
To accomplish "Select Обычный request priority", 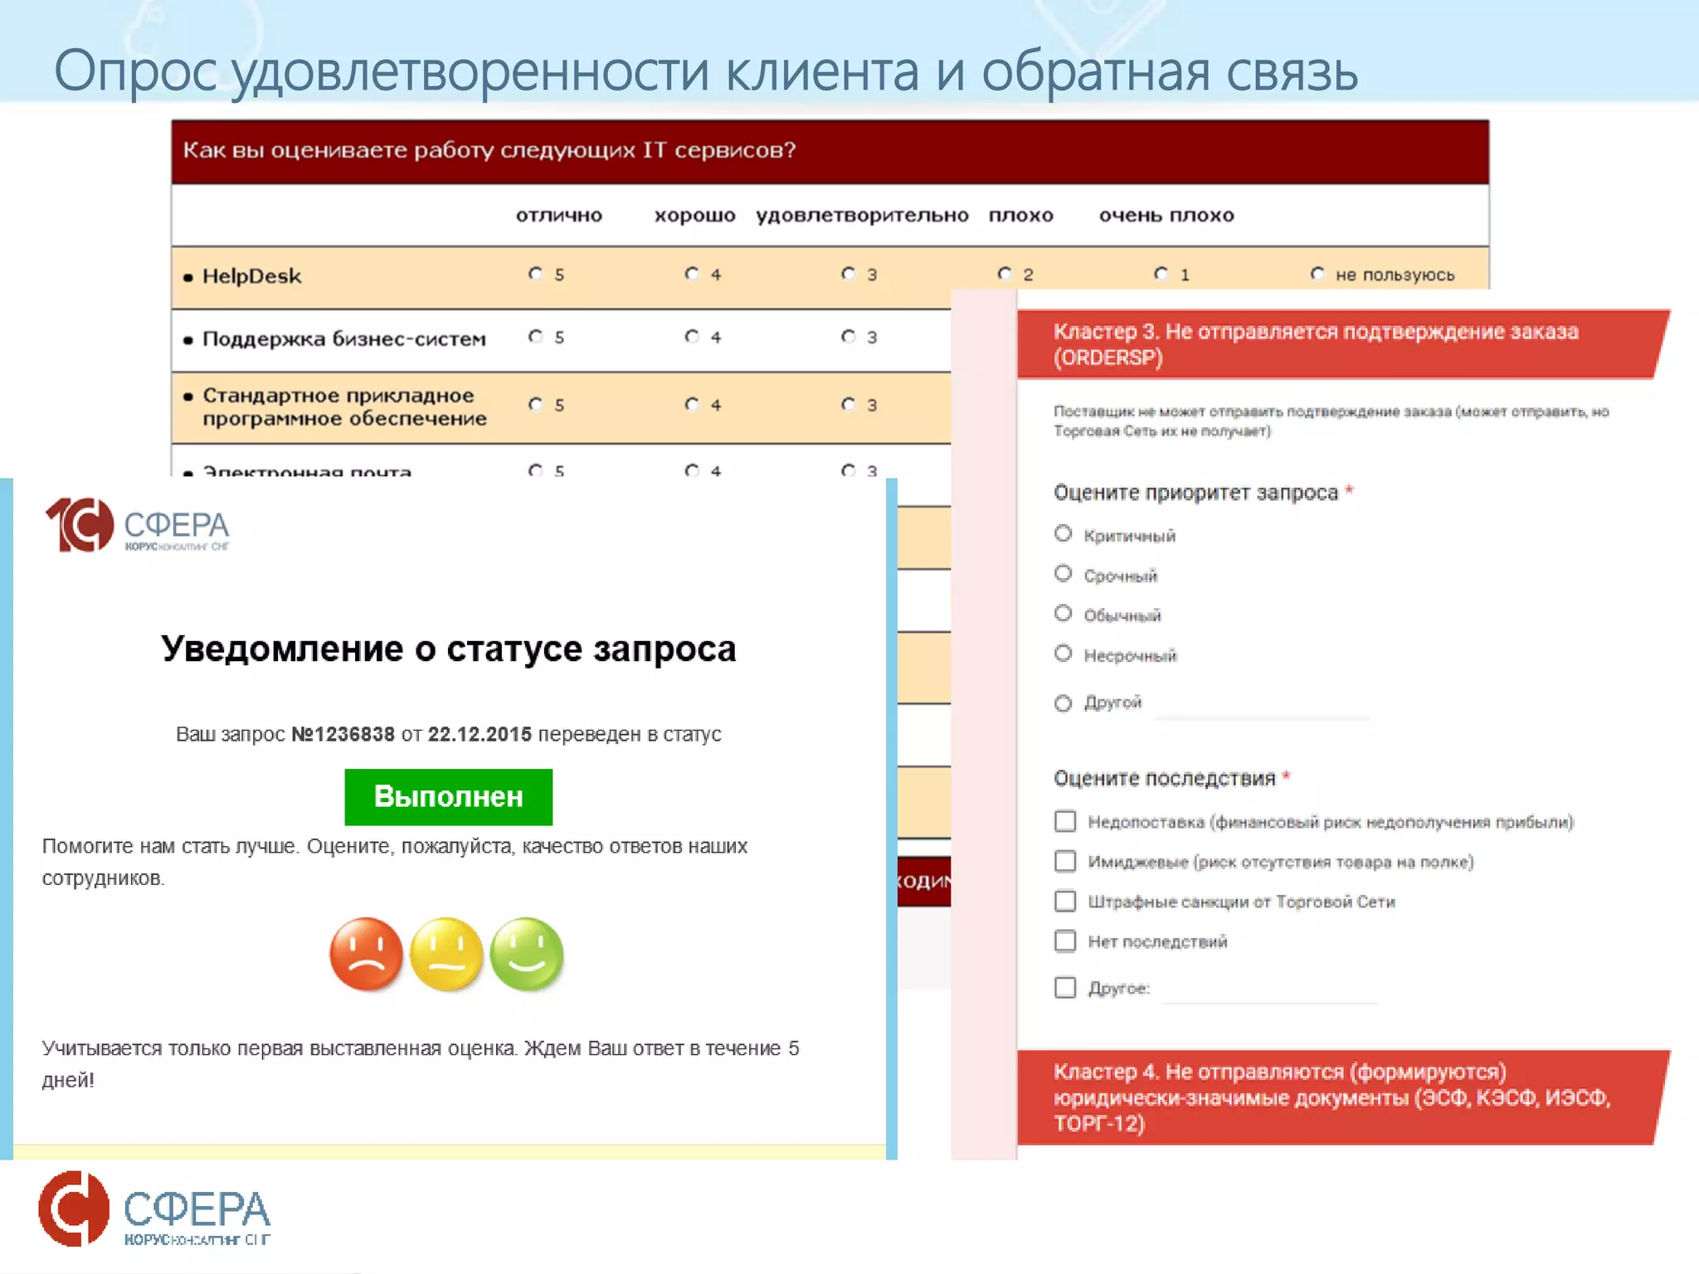I will click(1064, 613).
